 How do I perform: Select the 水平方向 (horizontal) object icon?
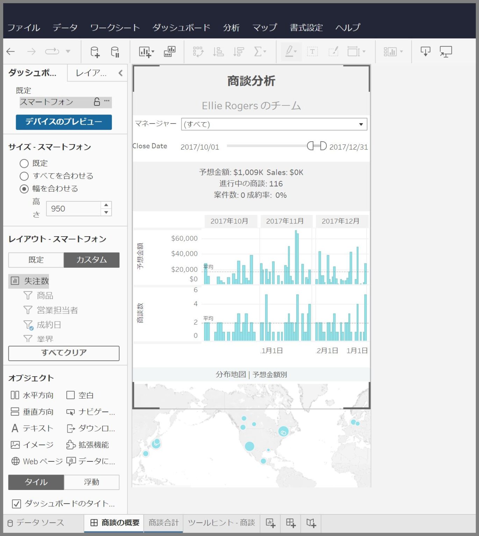(x=15, y=395)
